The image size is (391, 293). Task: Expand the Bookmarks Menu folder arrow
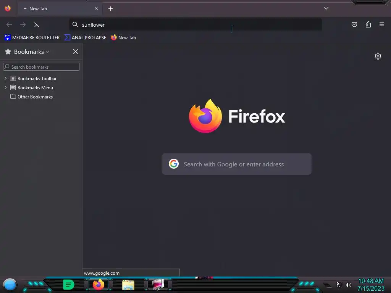coord(6,87)
